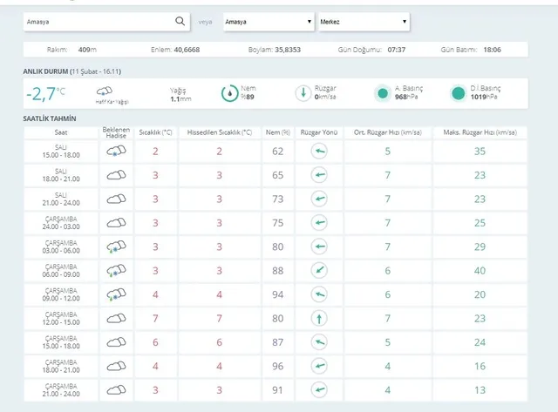Click the magnifier search icon

click(x=180, y=21)
